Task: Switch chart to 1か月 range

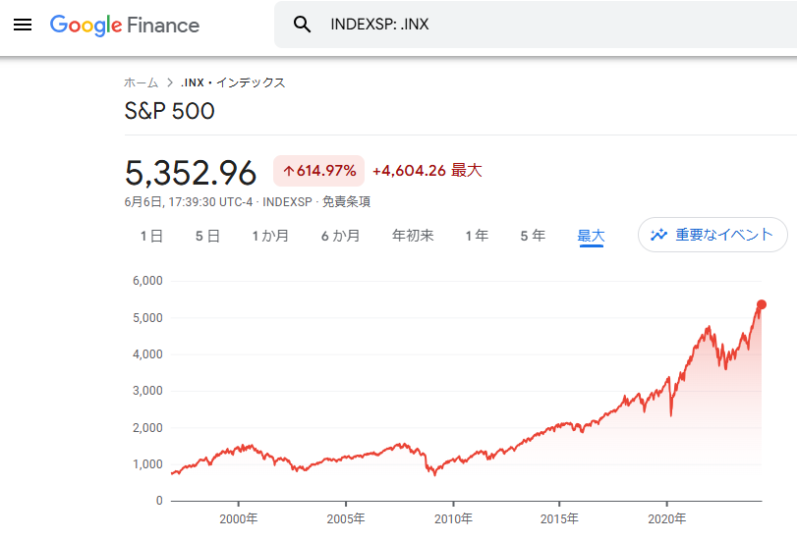Action: [270, 236]
